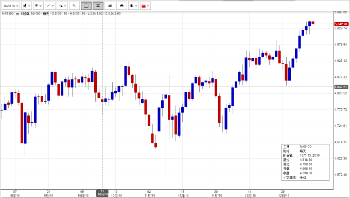
Task: Click the 4,978.94 price axis label
Action: coord(341,44)
